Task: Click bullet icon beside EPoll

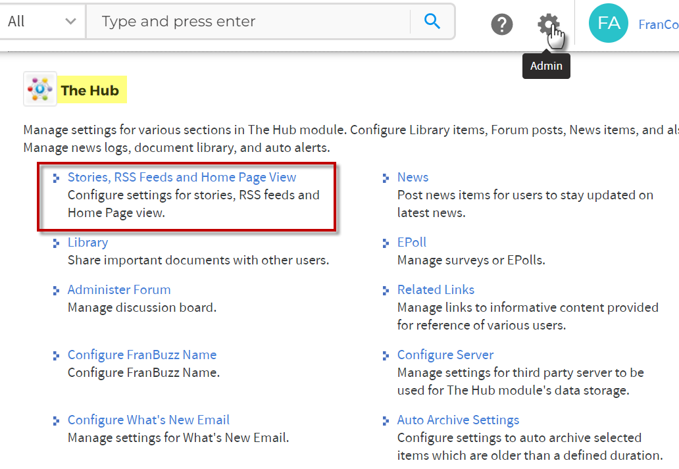Action: [x=386, y=243]
